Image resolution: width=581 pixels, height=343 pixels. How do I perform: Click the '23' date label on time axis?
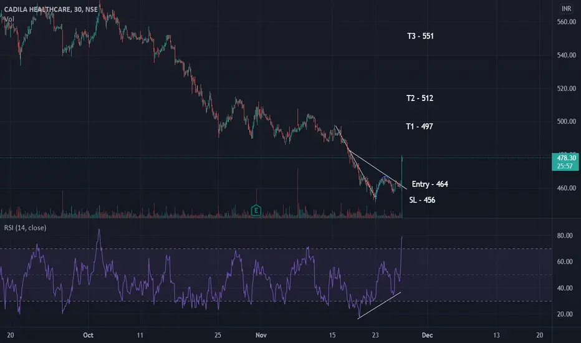(x=375, y=336)
